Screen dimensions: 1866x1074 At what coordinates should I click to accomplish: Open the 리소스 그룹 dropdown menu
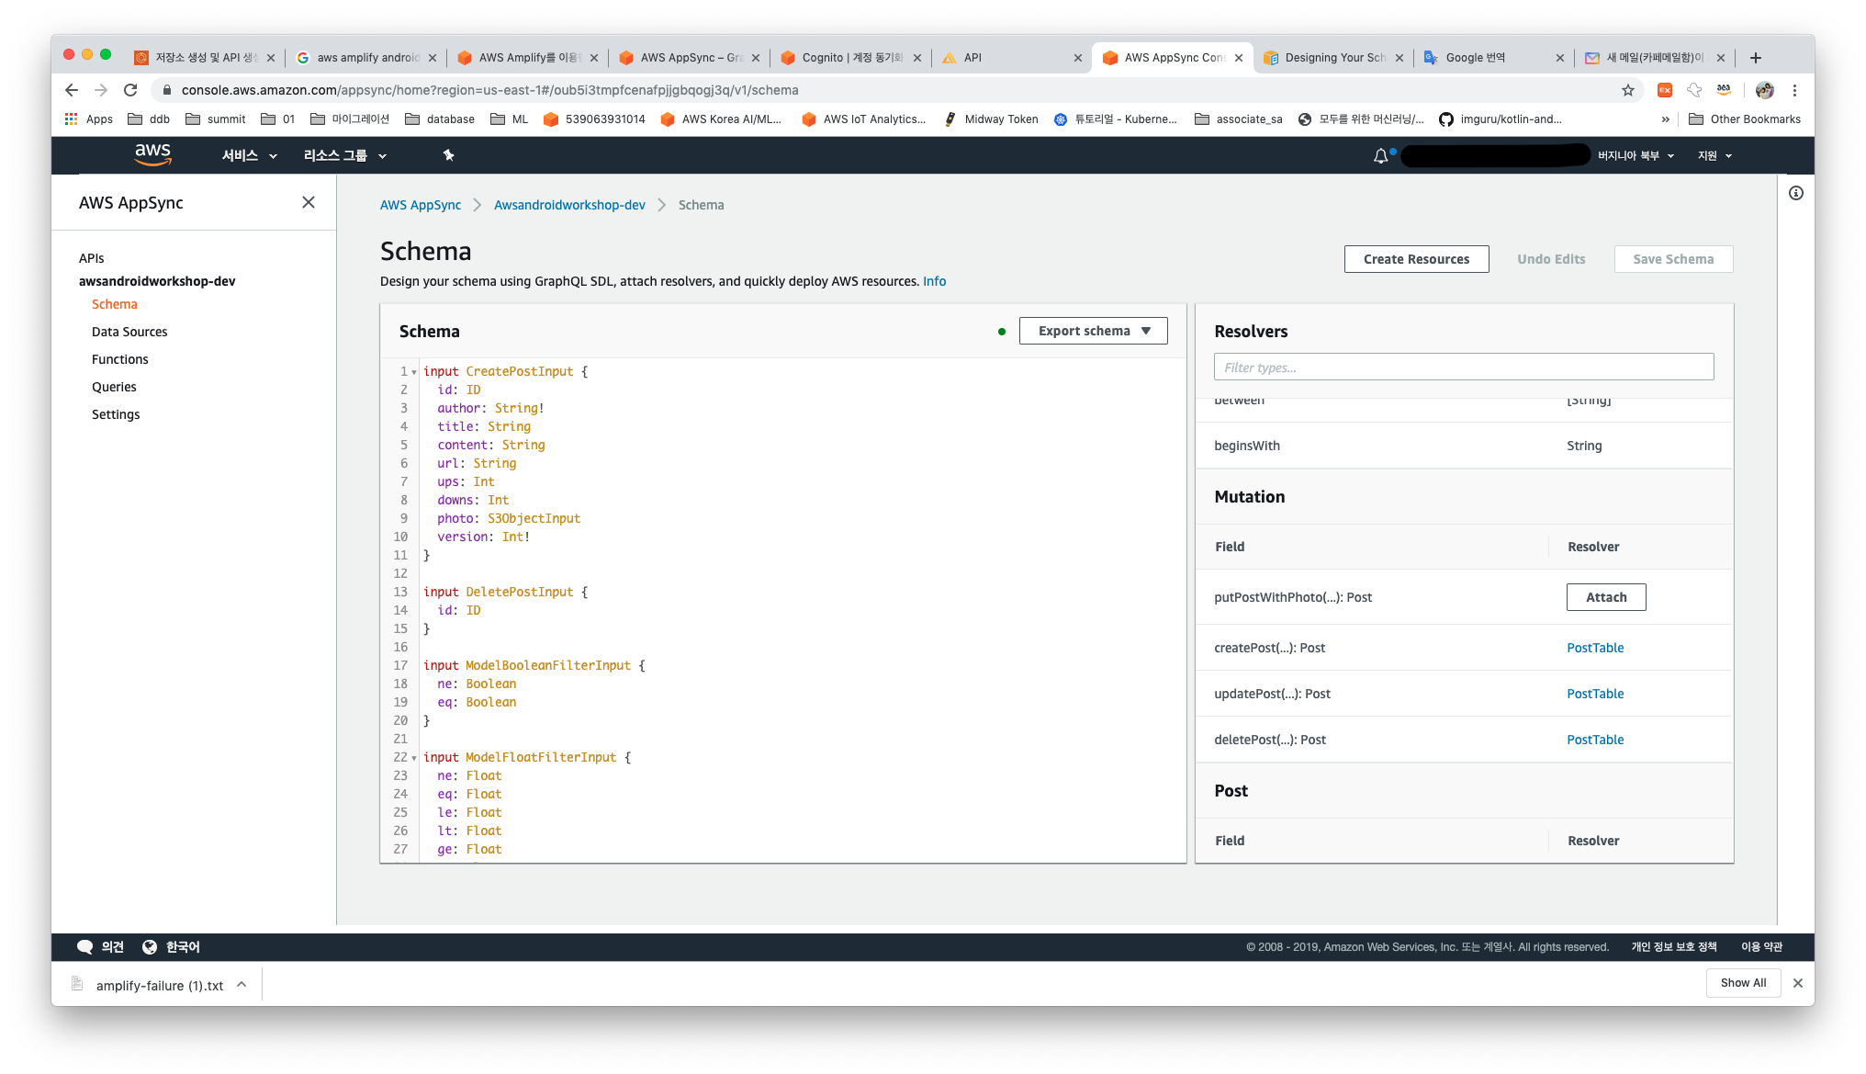click(x=345, y=156)
